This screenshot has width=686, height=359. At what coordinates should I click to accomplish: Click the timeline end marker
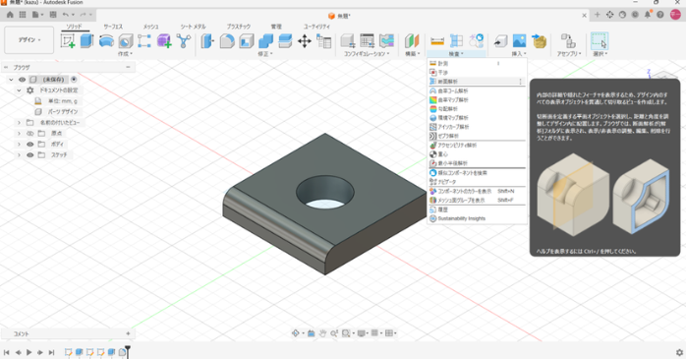point(128,351)
